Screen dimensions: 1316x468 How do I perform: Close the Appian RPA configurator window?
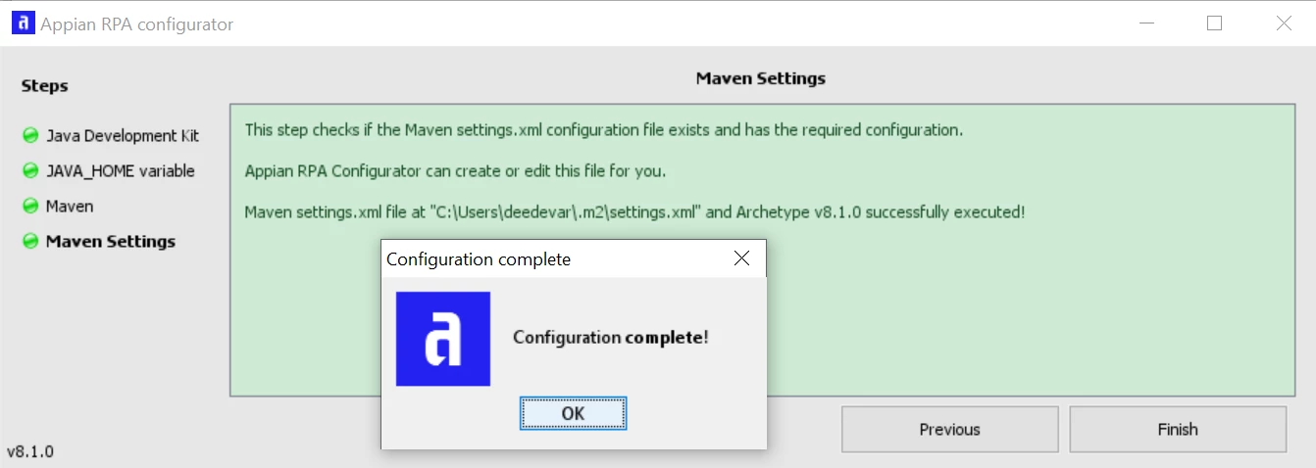tap(1283, 23)
